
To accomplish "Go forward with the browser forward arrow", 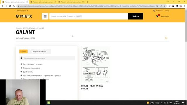I will (6, 6).
